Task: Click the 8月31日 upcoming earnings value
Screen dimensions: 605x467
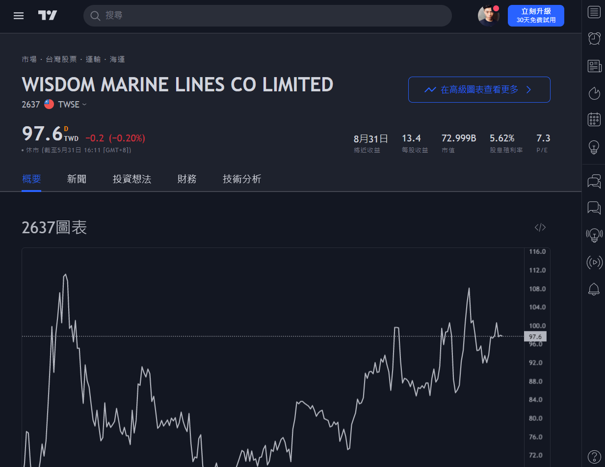Action: pyautogui.click(x=371, y=138)
